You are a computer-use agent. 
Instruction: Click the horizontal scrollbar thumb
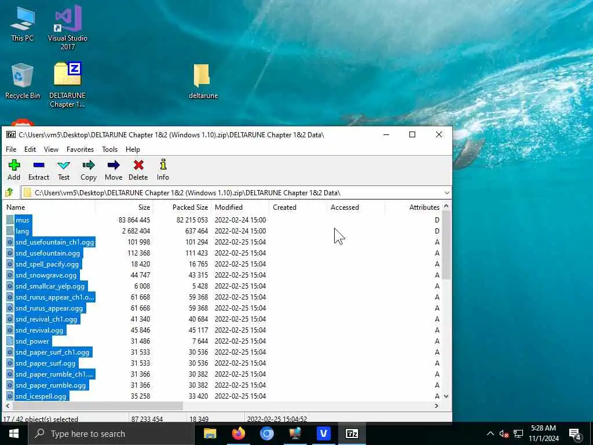97,406
